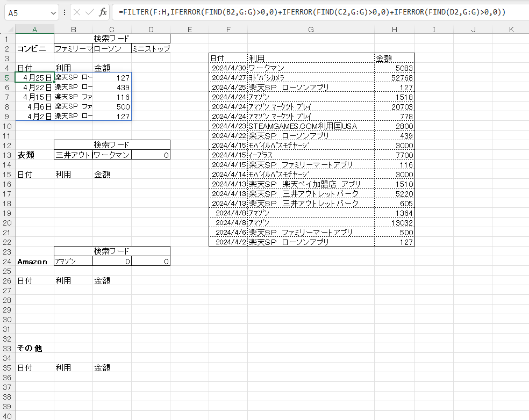Select column G header
Screen dimensions: 529x420
point(311,30)
